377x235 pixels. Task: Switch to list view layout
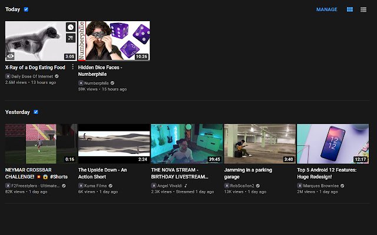(x=363, y=9)
